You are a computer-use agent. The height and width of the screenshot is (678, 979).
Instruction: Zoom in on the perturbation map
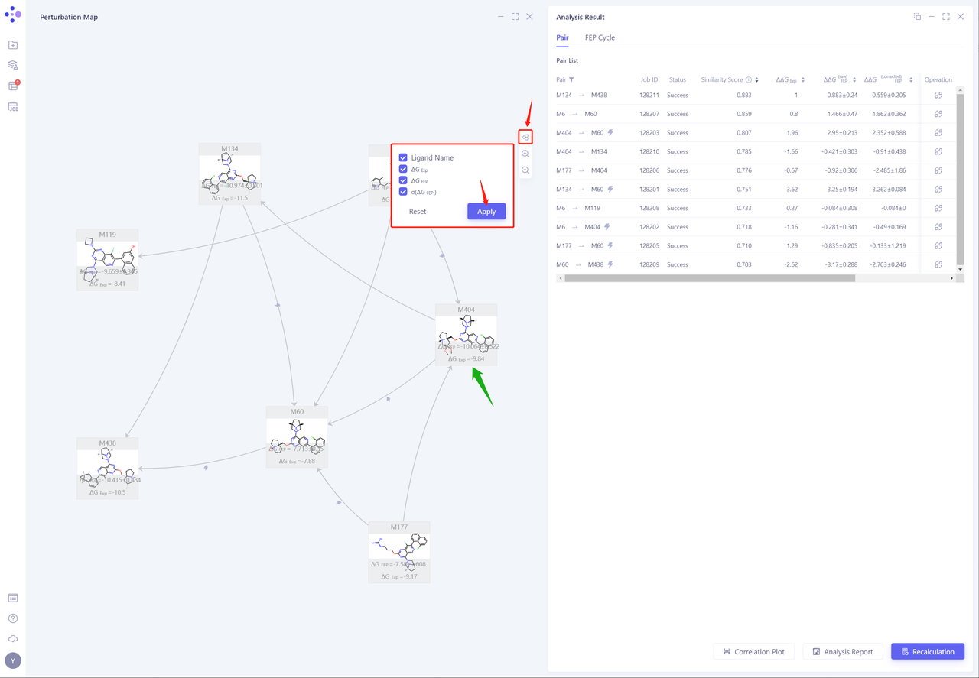pyautogui.click(x=525, y=153)
